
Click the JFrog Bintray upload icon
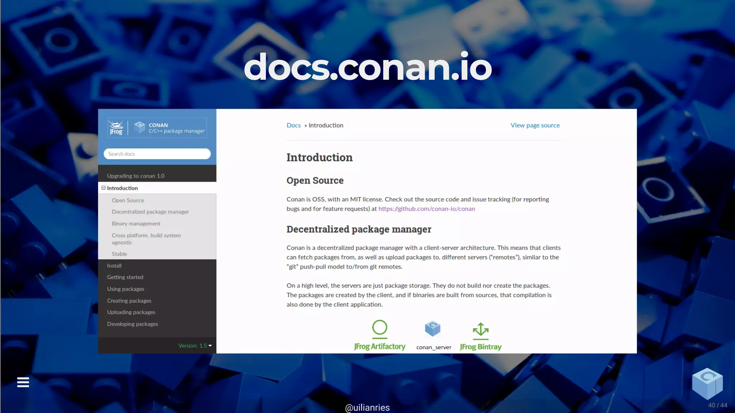pyautogui.click(x=481, y=331)
